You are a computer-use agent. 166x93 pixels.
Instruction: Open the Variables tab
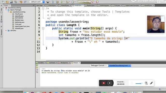[41, 63]
